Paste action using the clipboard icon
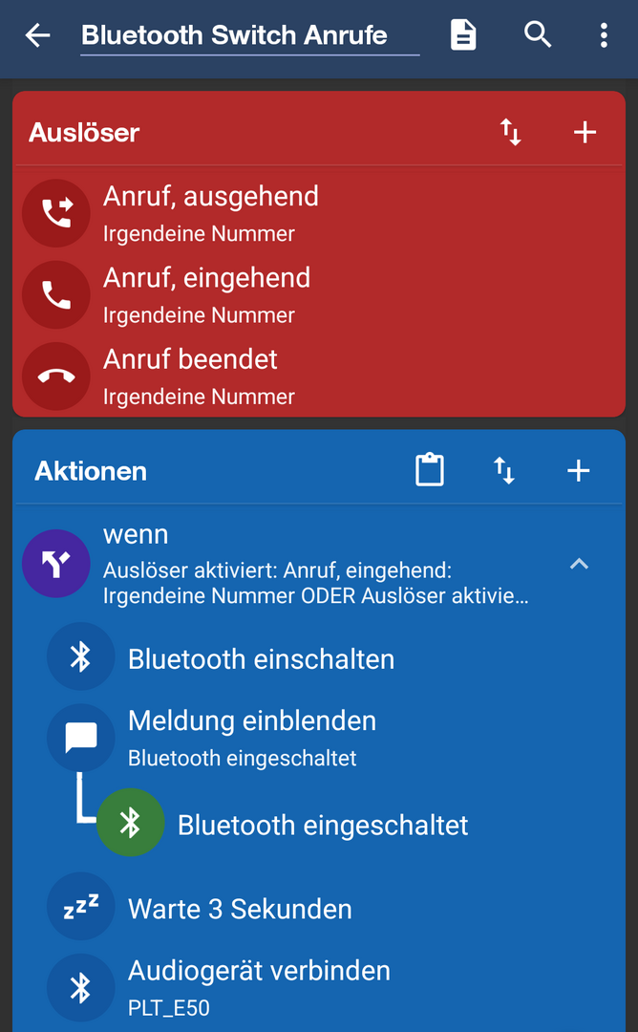This screenshot has width=638, height=1032. point(430,470)
